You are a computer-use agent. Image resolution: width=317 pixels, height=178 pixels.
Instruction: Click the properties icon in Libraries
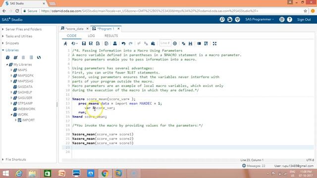[x=31, y=57]
